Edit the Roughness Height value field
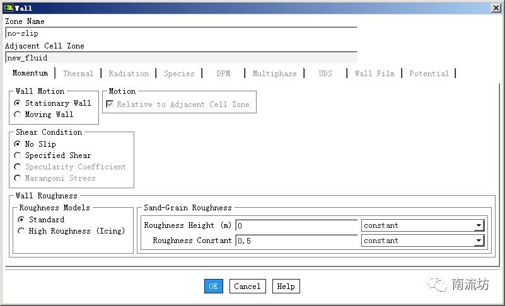This screenshot has height=306, width=505. click(x=296, y=225)
